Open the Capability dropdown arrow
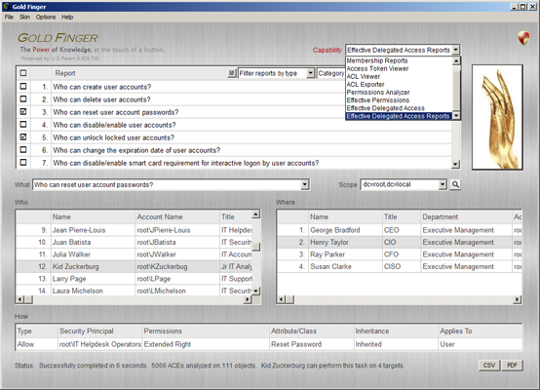Image resolution: width=540 pixels, height=390 pixels. 455,50
